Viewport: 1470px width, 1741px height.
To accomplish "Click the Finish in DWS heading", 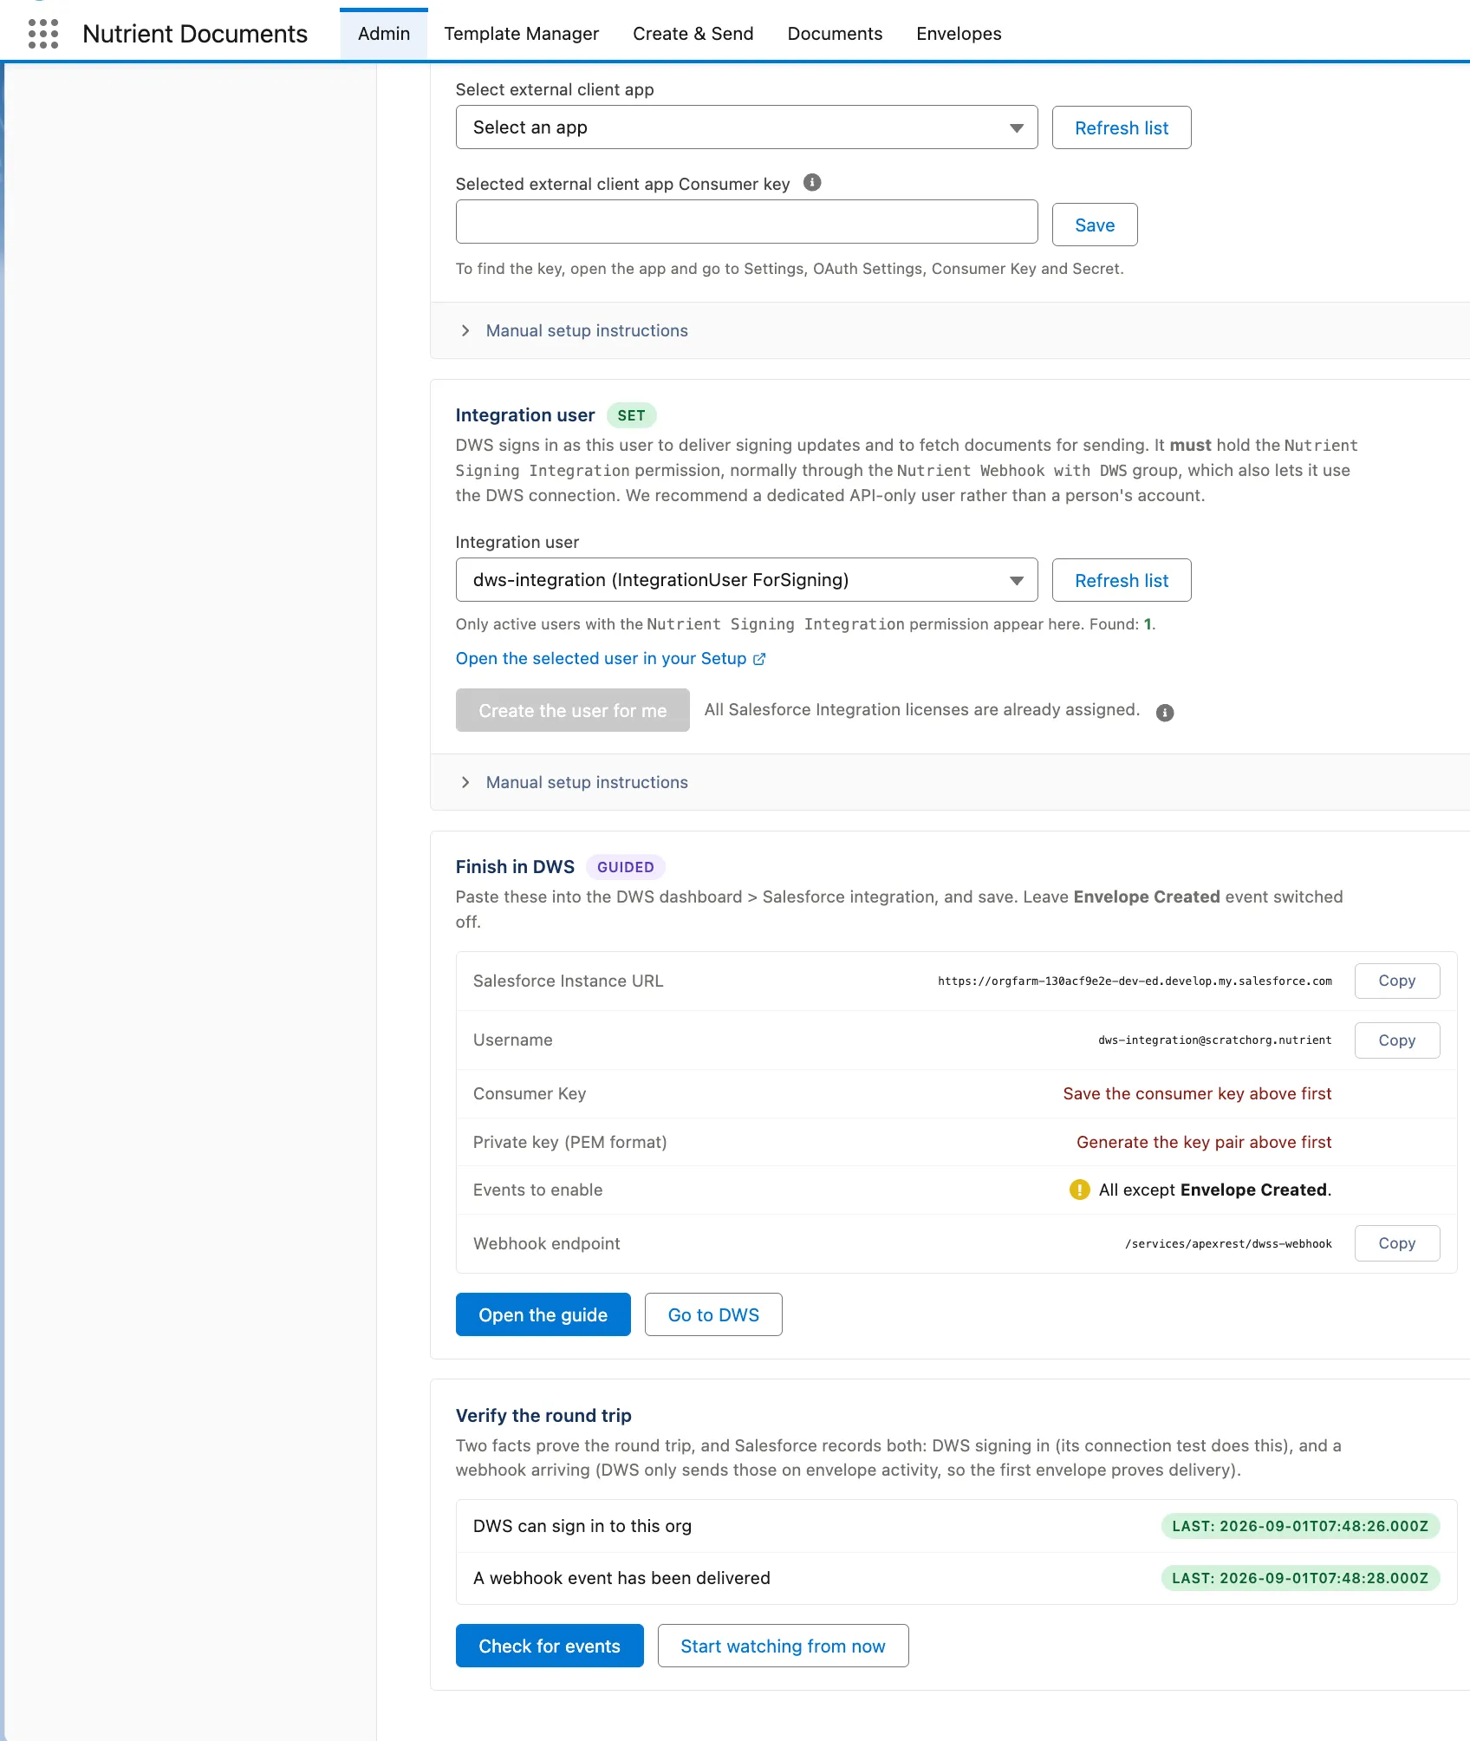I will [x=515, y=867].
